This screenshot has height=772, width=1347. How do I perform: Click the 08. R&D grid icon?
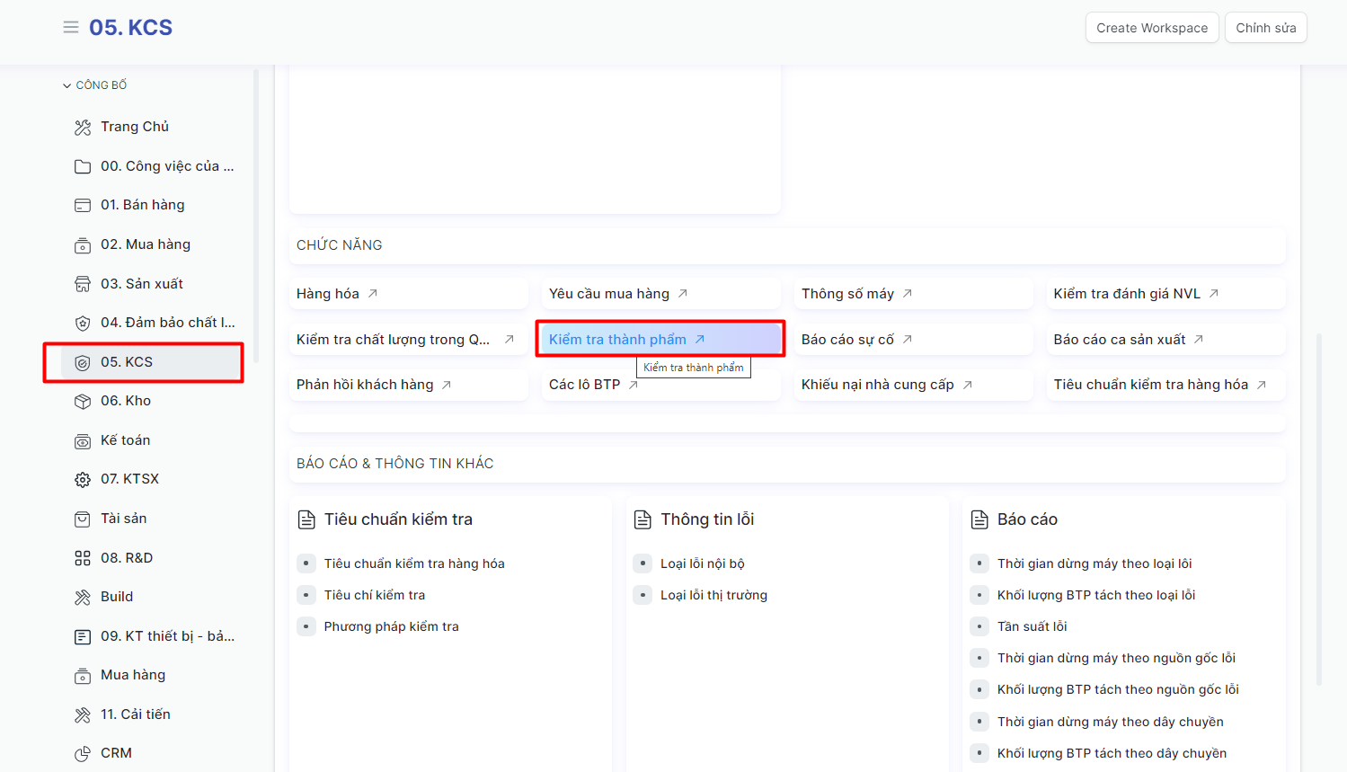point(83,558)
